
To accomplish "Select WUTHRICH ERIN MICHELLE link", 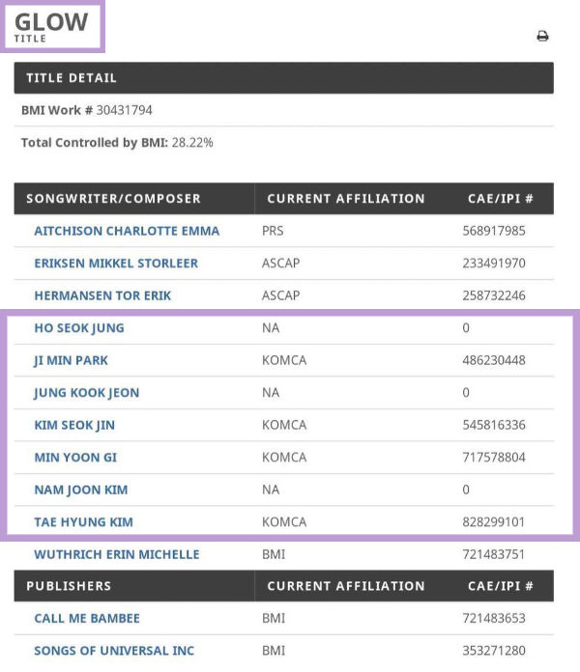I will point(117,554).
